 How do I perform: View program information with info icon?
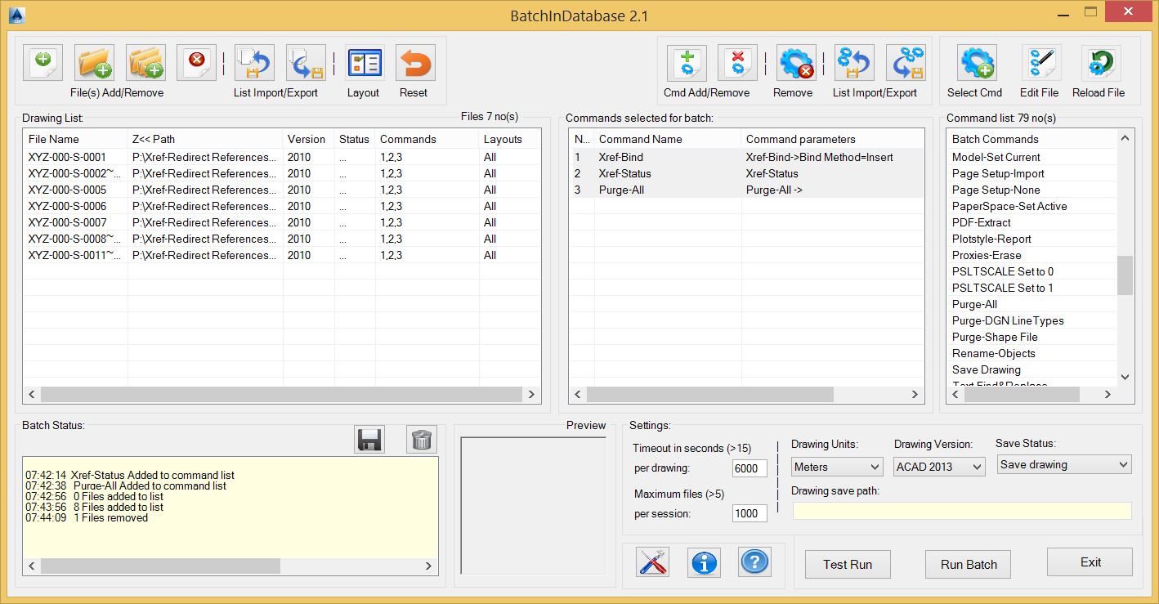pyautogui.click(x=704, y=563)
